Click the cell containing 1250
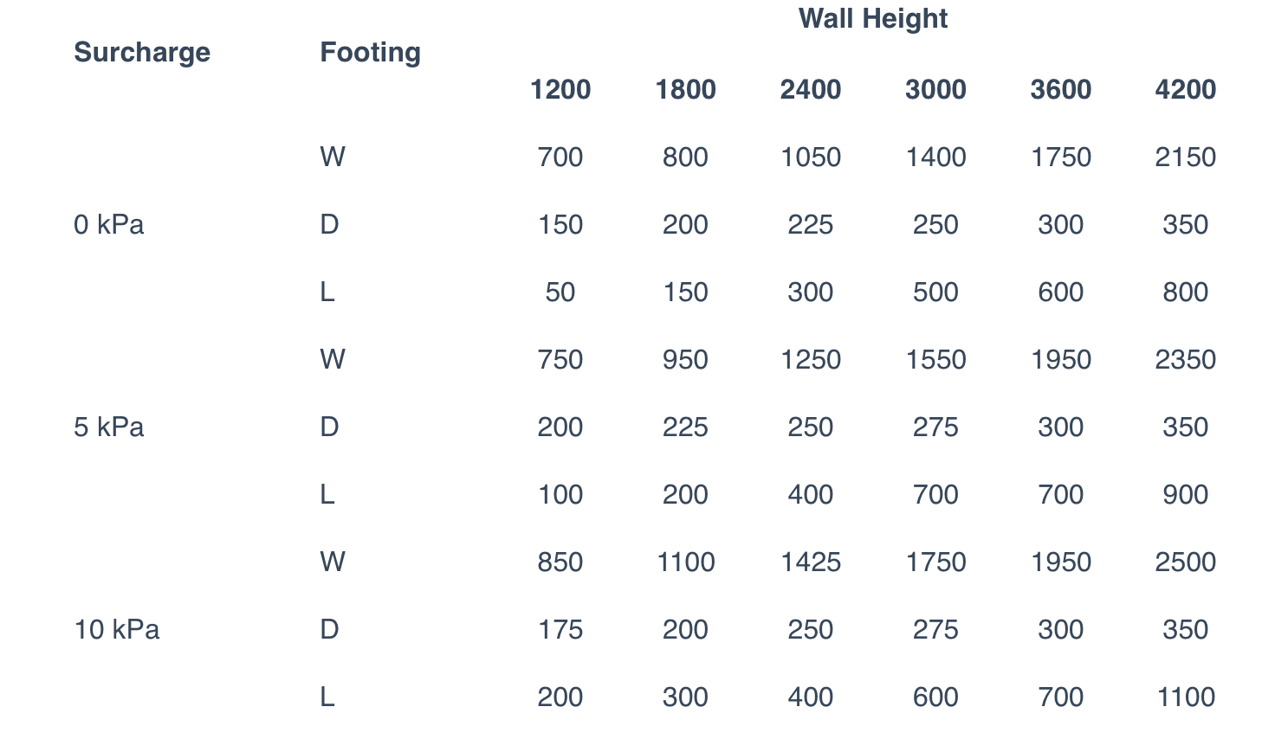Viewport: 1275px width, 739px height. click(810, 360)
